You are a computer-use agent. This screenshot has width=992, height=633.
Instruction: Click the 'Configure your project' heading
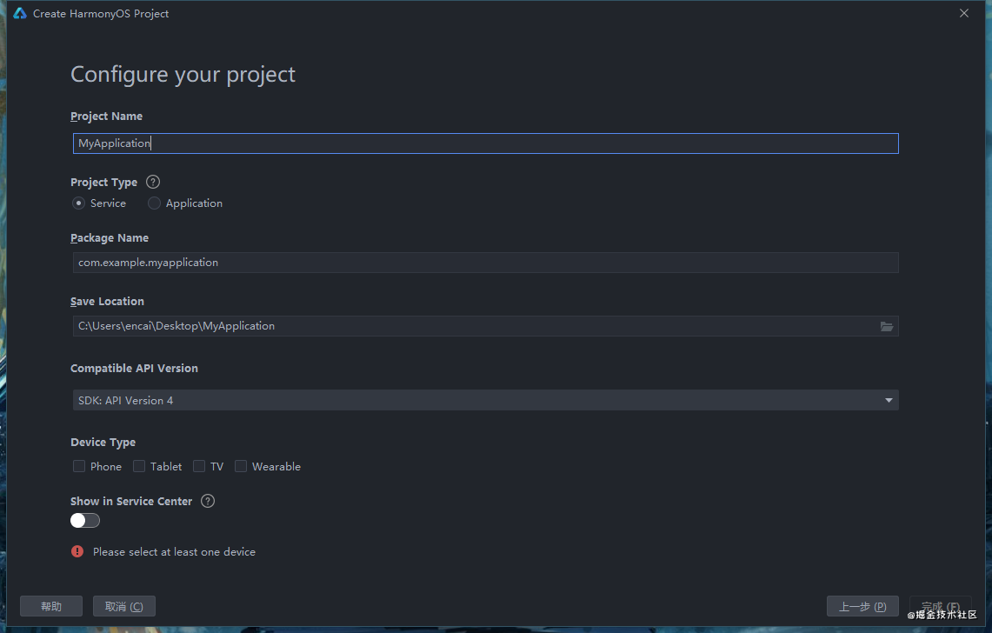click(183, 75)
